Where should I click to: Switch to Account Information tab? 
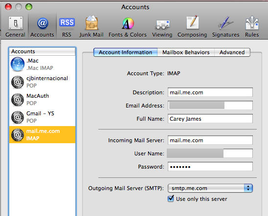[x=126, y=52]
